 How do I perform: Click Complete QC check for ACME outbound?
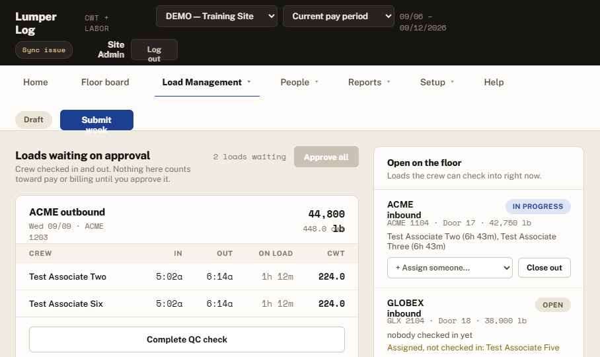point(187,339)
